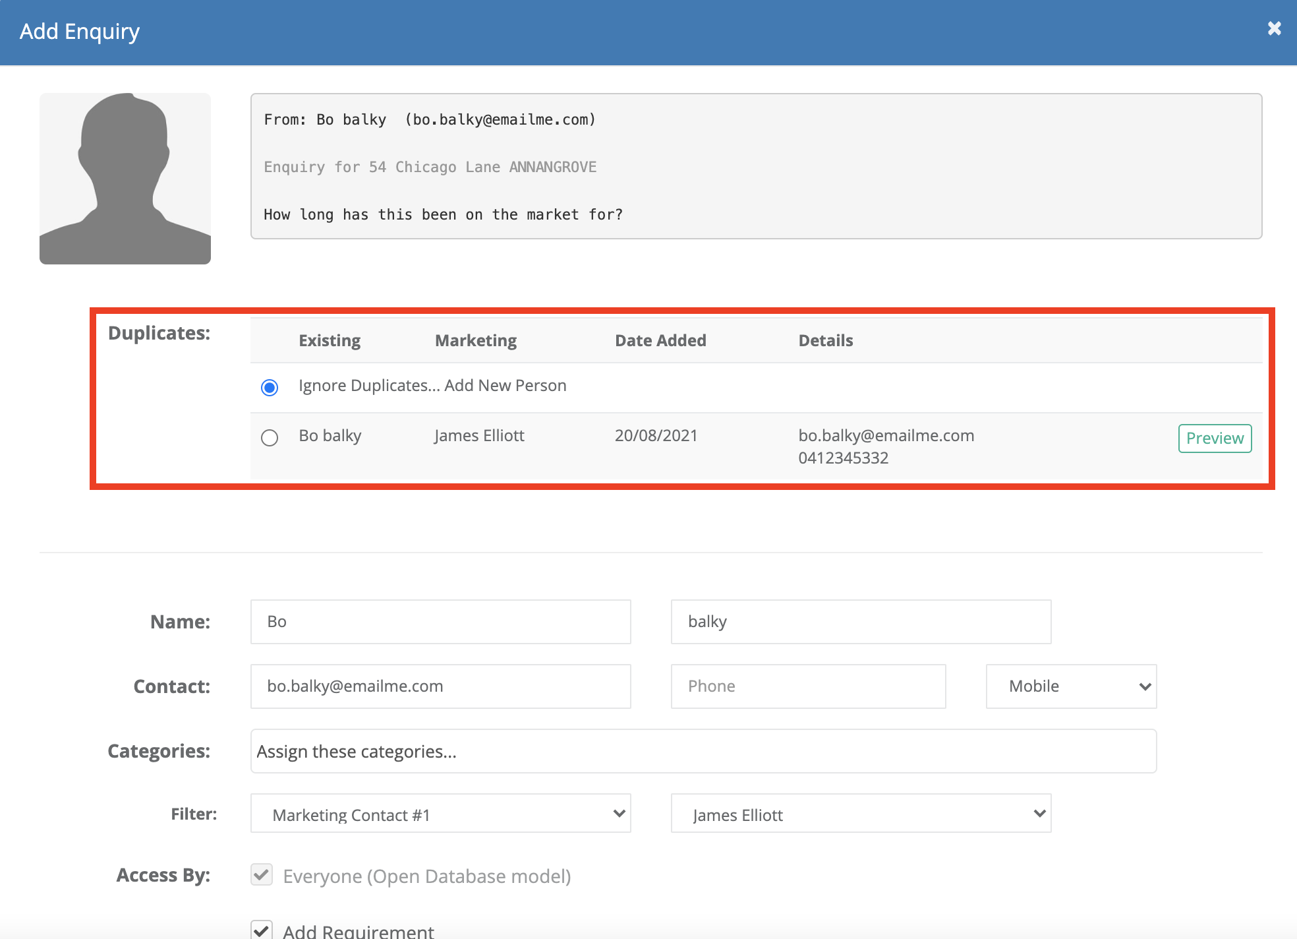
Task: Click the Date Added column header
Action: [x=660, y=340]
